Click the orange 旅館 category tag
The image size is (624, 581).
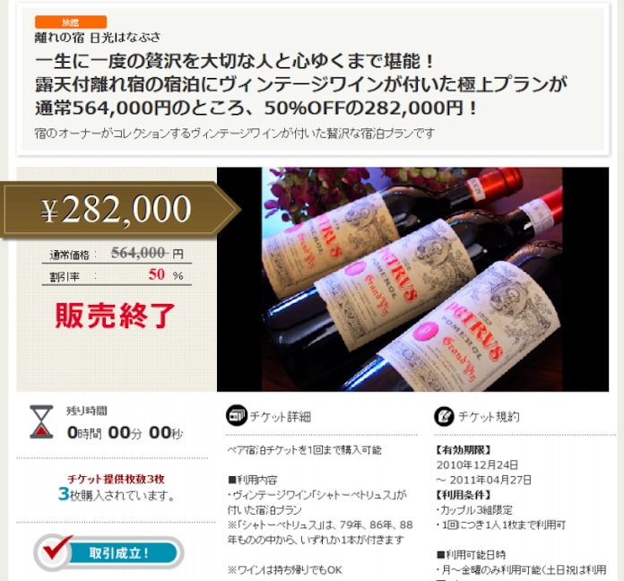[71, 22]
